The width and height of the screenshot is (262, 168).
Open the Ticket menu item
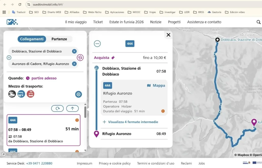[98, 22]
